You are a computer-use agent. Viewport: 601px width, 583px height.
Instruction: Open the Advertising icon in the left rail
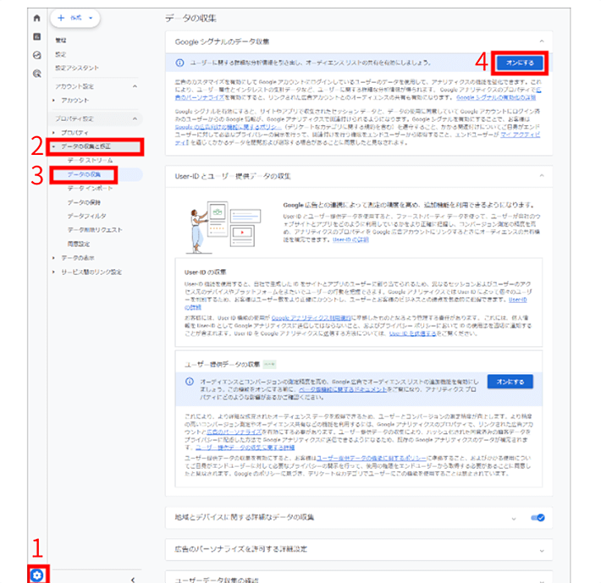[36, 74]
